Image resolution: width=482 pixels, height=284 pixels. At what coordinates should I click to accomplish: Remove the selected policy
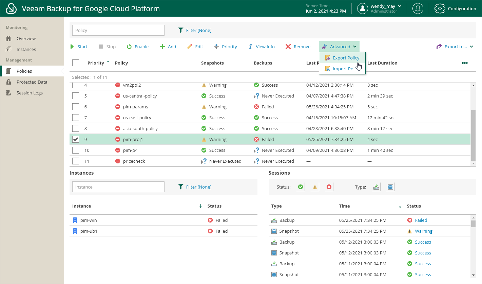pyautogui.click(x=298, y=47)
